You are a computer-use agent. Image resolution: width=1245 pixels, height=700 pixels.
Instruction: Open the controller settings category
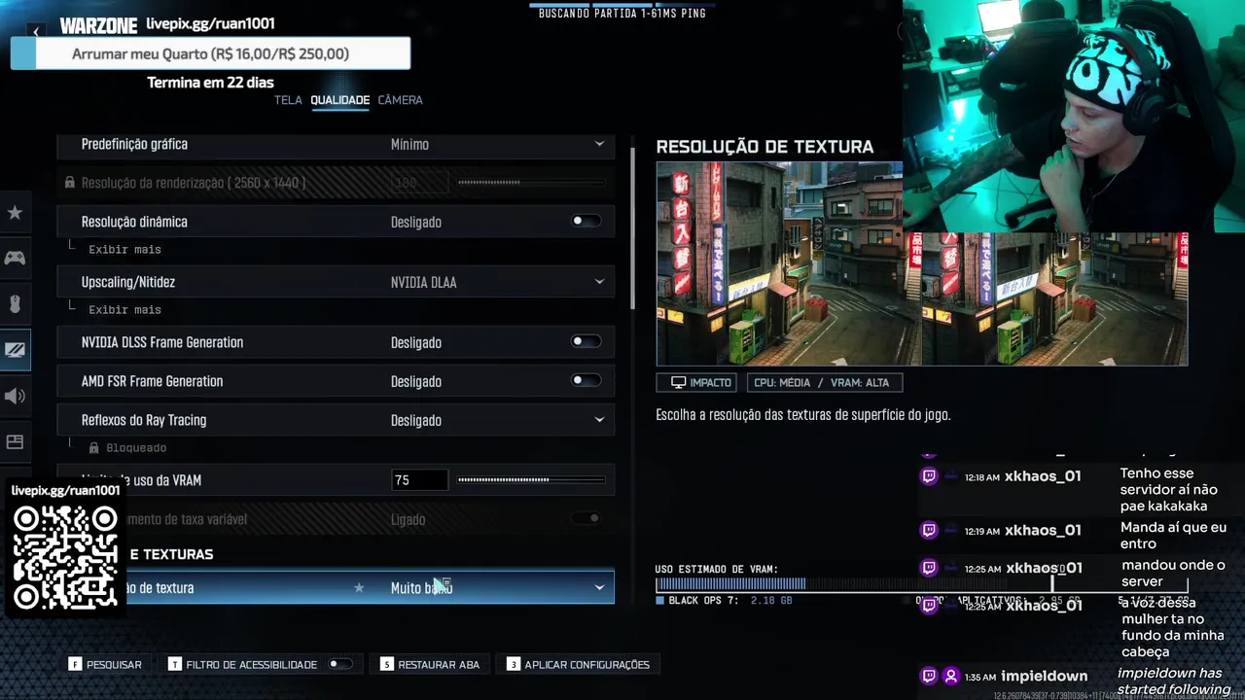pyautogui.click(x=15, y=258)
